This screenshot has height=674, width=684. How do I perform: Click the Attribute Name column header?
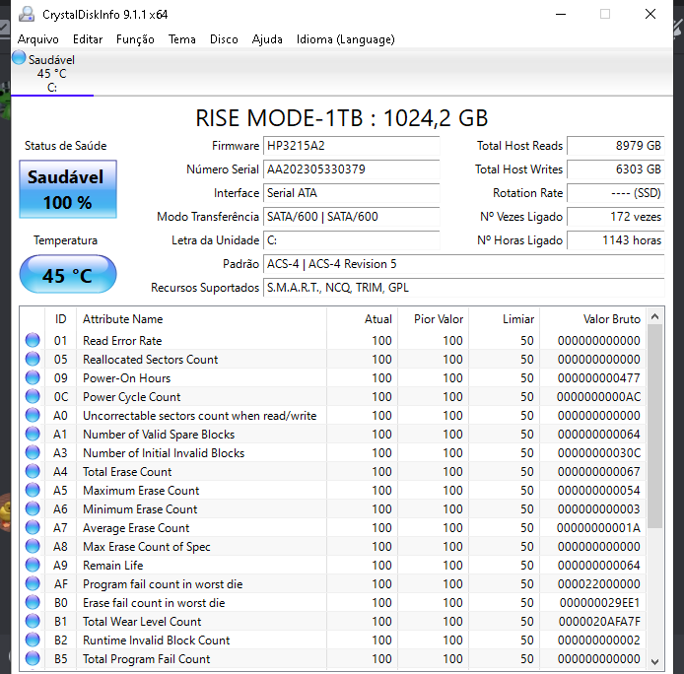(201, 319)
